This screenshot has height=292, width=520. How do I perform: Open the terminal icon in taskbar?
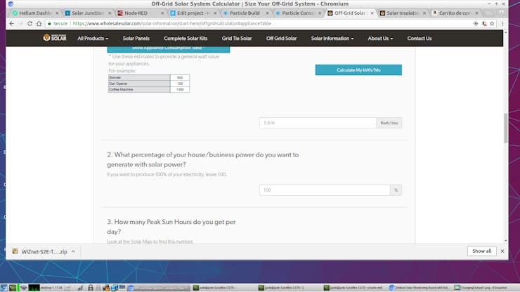click(x=12, y=288)
